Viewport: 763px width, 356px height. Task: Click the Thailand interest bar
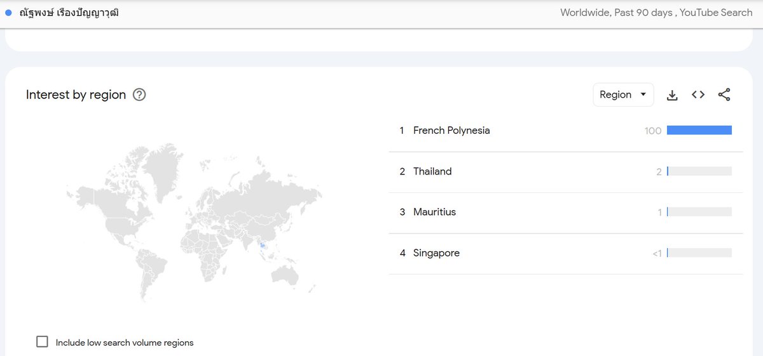[x=699, y=171]
